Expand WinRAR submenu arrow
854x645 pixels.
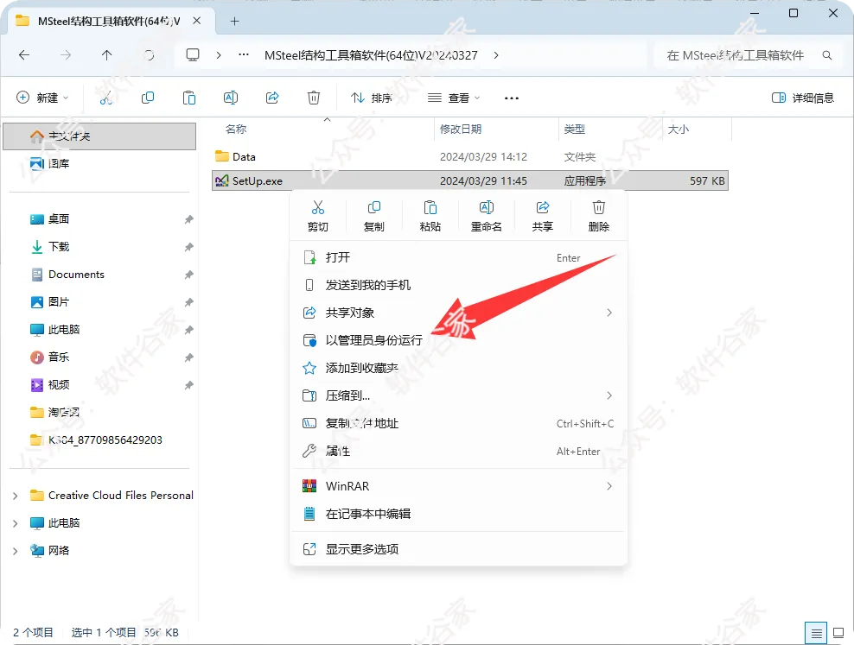(x=609, y=486)
